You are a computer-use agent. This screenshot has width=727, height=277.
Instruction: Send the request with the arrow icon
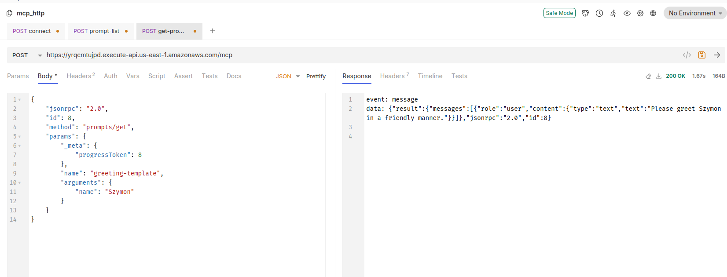(x=717, y=55)
